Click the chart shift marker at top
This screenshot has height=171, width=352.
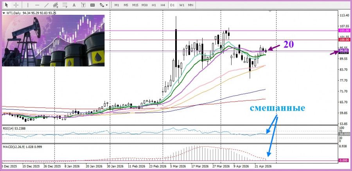point(270,11)
